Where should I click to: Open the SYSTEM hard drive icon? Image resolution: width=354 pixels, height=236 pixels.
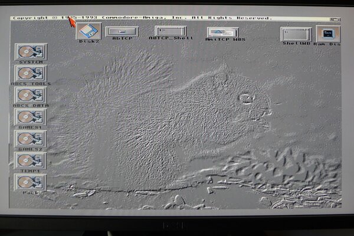point(31,51)
